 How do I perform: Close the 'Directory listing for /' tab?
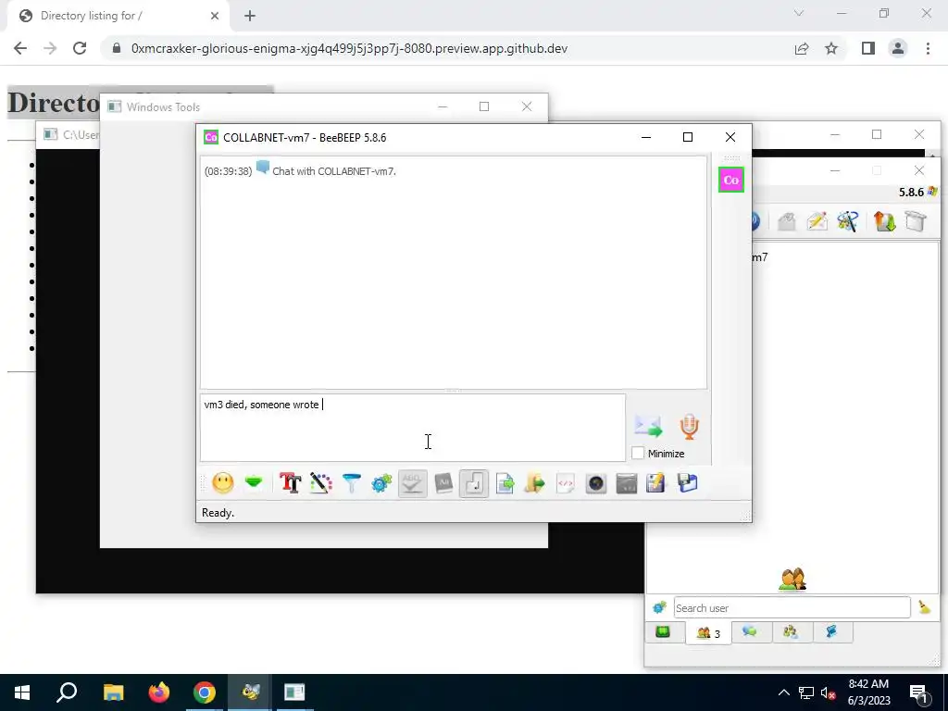215,16
